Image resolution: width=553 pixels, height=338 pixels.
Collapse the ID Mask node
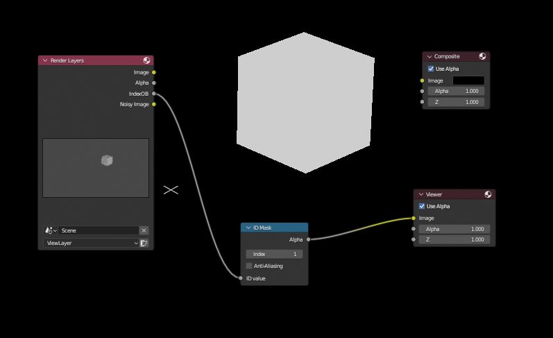(248, 228)
